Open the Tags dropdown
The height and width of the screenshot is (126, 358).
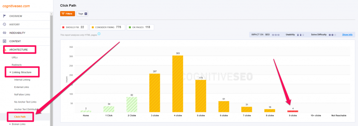[82, 14]
